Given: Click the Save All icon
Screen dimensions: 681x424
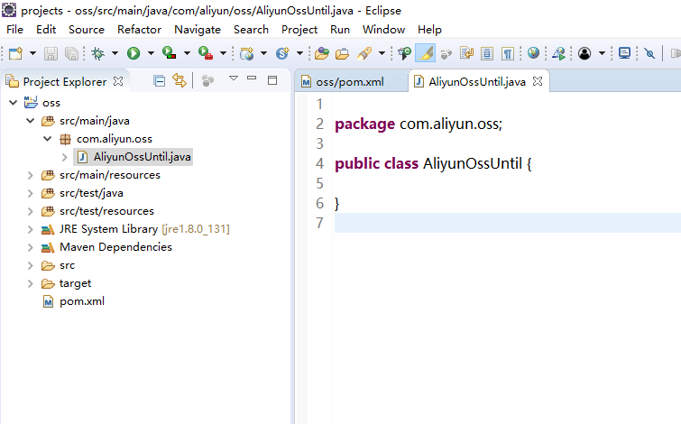Looking at the screenshot, I should pyautogui.click(x=71, y=53).
